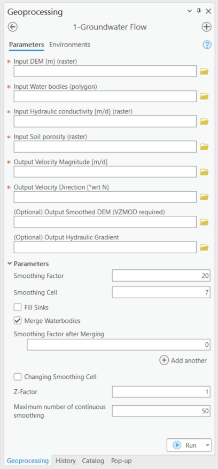The image size is (218, 469).
Task: Enable the Fill Sinks checkbox
Action: (18, 307)
